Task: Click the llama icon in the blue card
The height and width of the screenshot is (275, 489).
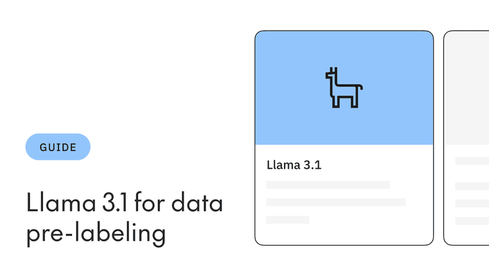Action: tap(343, 88)
